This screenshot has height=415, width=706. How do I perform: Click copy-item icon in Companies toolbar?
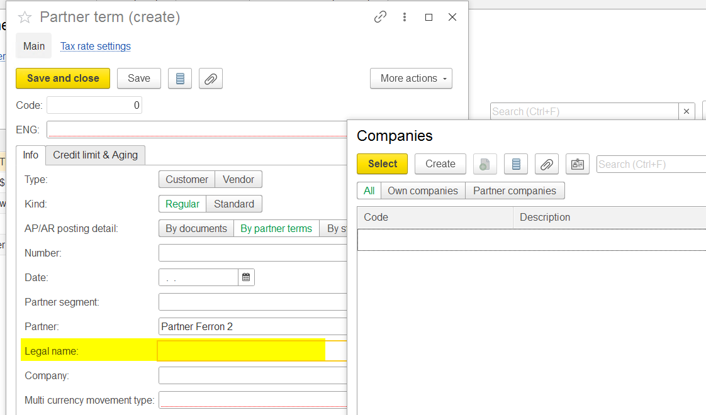pyautogui.click(x=485, y=164)
